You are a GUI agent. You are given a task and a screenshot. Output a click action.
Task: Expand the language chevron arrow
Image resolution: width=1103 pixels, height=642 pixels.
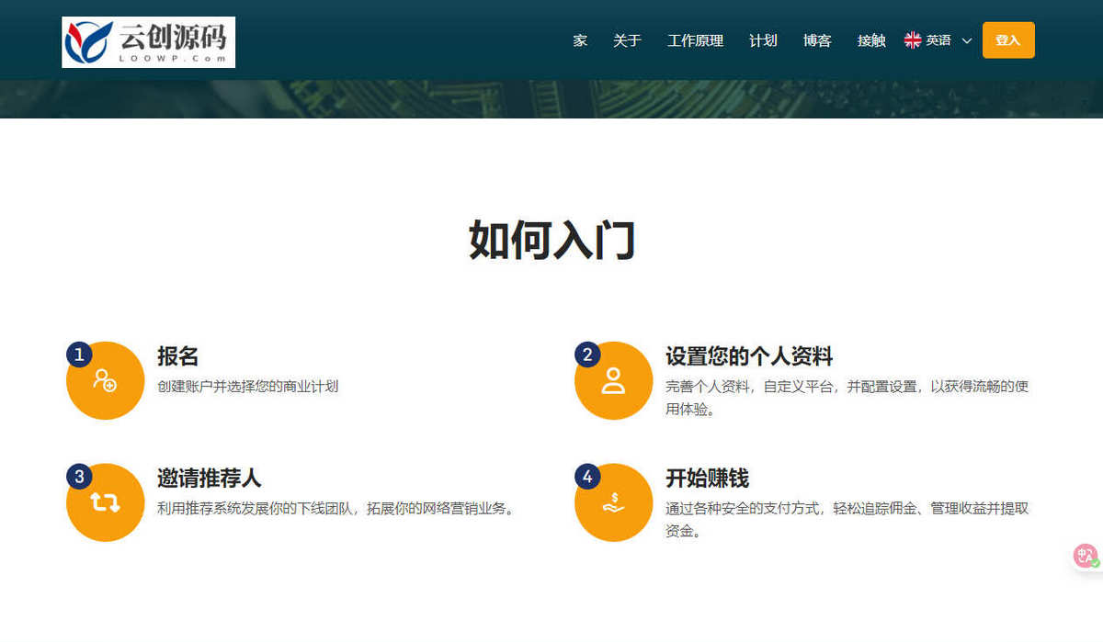[x=967, y=41]
